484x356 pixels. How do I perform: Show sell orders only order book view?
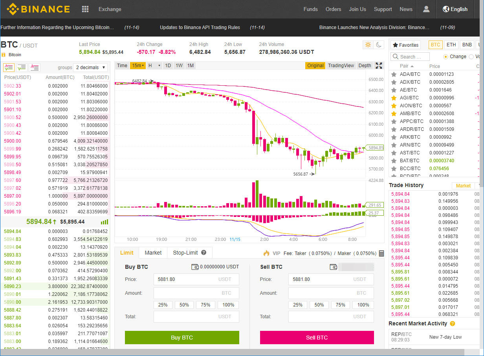tap(35, 67)
